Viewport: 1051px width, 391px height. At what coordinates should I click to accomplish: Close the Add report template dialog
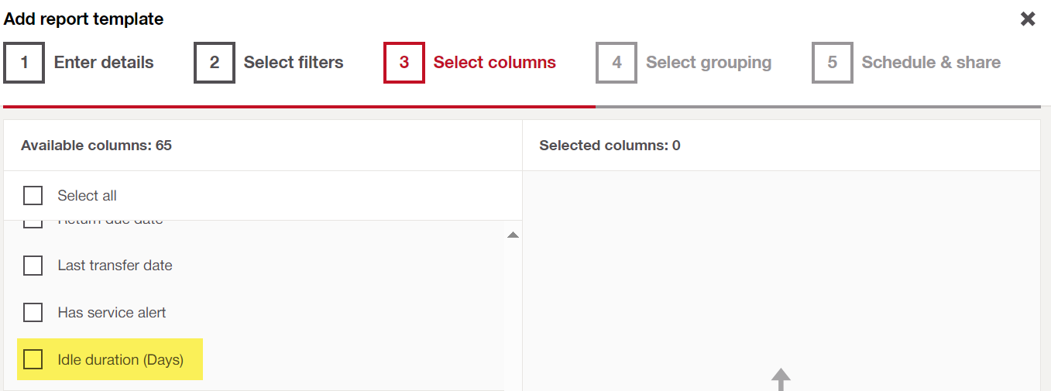click(1028, 19)
